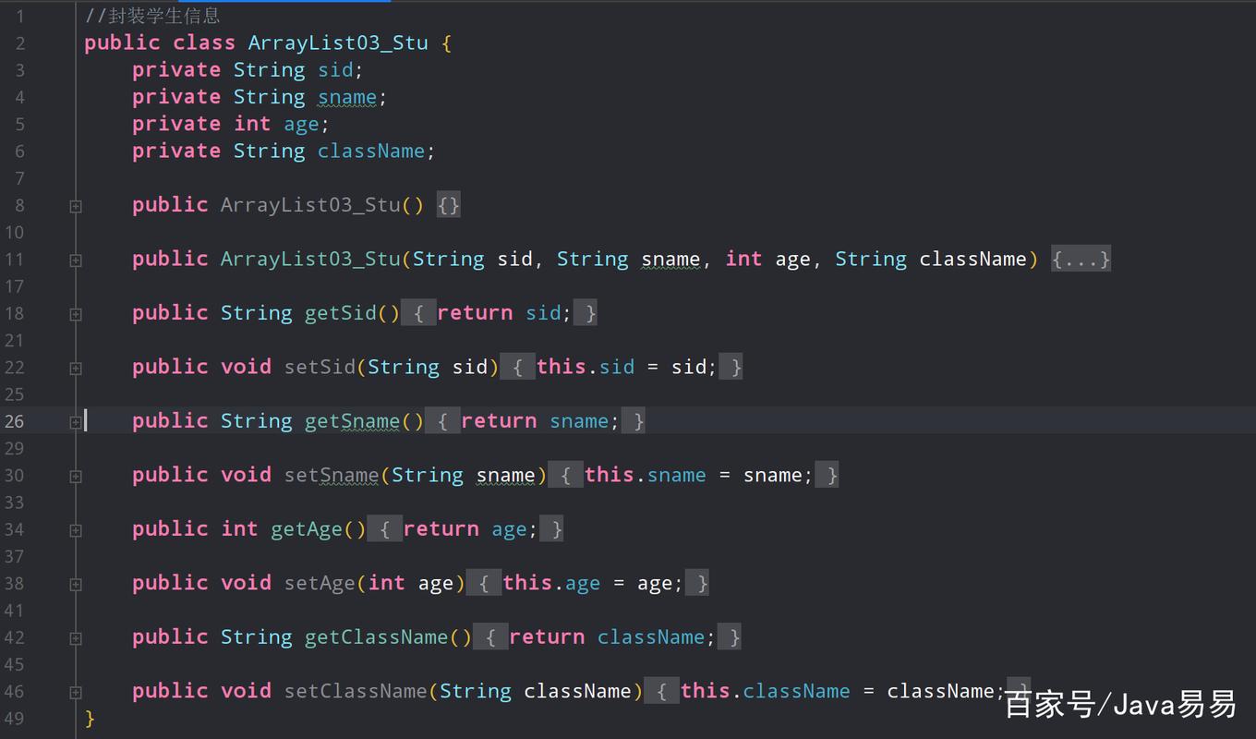This screenshot has height=739, width=1256.
Task: Click line number 49 in the gutter
Action: coord(15,718)
